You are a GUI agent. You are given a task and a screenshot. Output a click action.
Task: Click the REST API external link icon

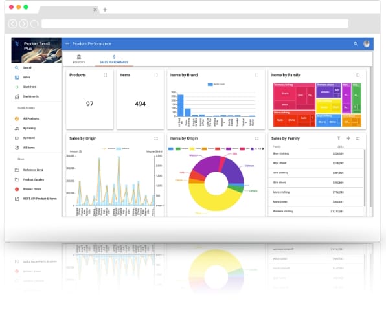pos(17,199)
